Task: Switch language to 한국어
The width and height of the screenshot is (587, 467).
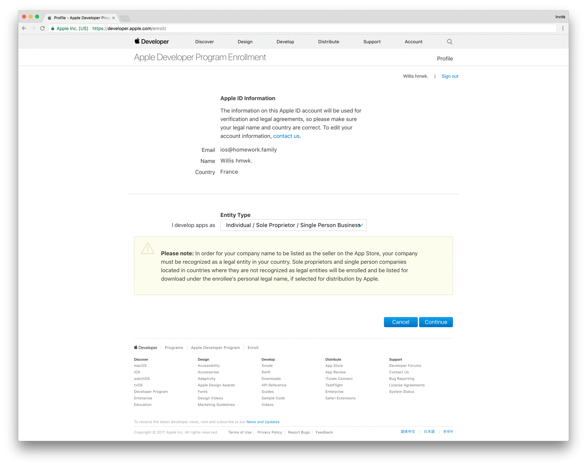Action: tap(448, 431)
